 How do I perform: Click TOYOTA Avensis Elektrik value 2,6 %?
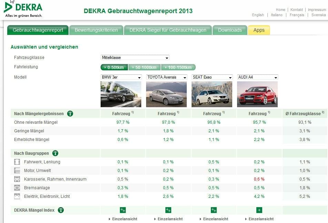168,196
